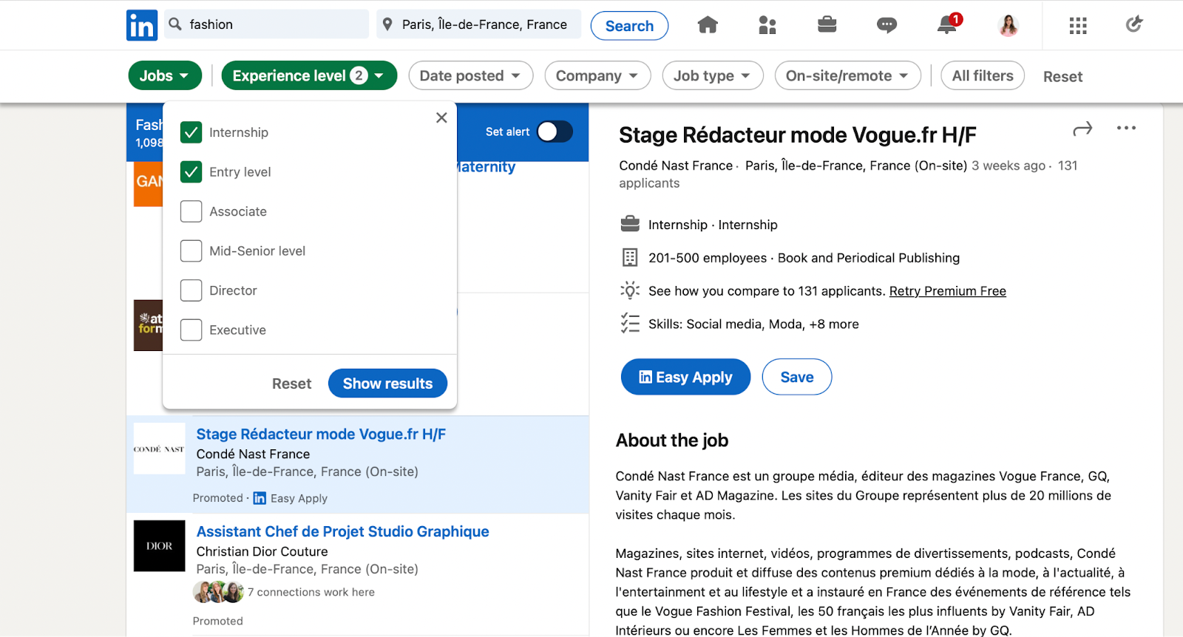Close the experience level dropdown panel
Screen dimensions: 1183x637
441,117
